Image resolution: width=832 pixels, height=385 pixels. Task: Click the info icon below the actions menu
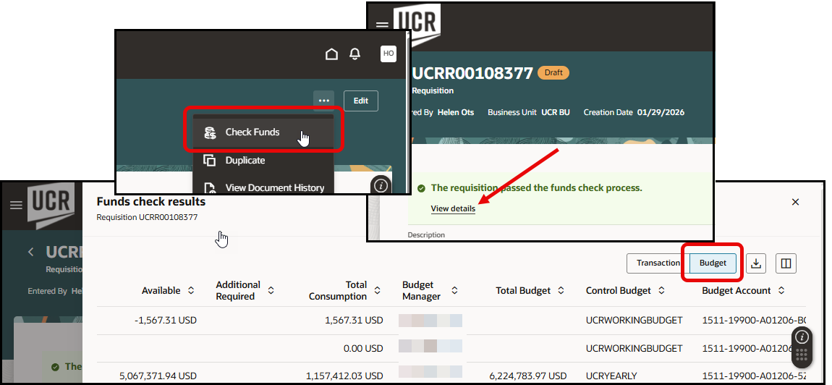pyautogui.click(x=381, y=185)
